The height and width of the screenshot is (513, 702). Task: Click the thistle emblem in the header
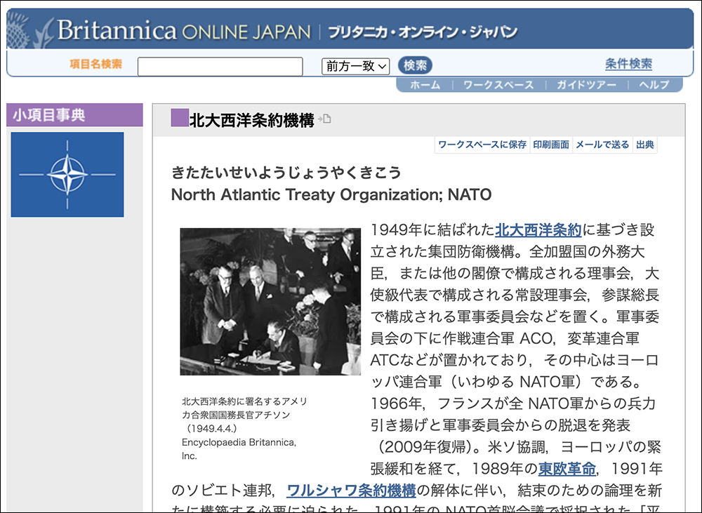click(x=29, y=29)
